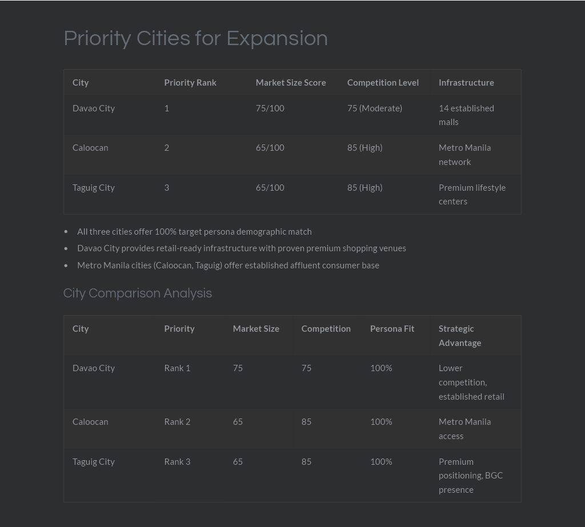Screen dimensions: 585x527
Task: Click the bullet about 100% target persona match
Action: pyautogui.click(x=194, y=232)
